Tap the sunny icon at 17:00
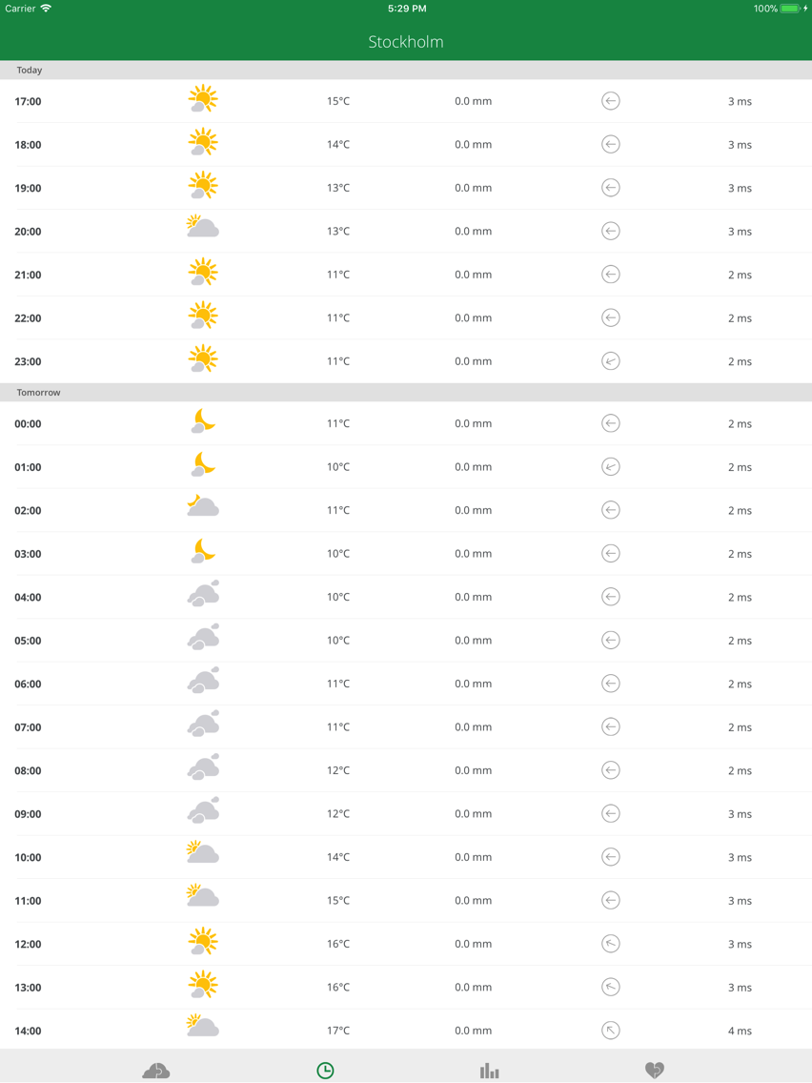The height and width of the screenshot is (1083, 812). [x=203, y=100]
